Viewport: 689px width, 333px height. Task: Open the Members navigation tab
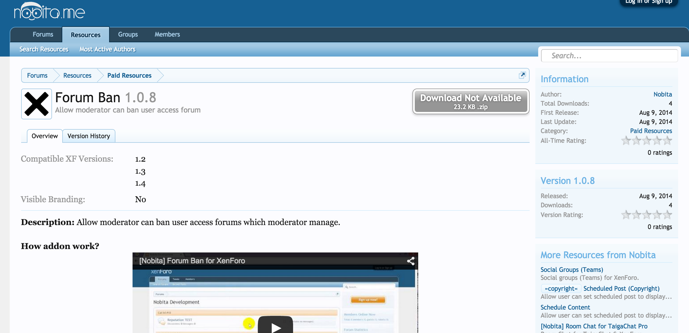[x=167, y=34]
